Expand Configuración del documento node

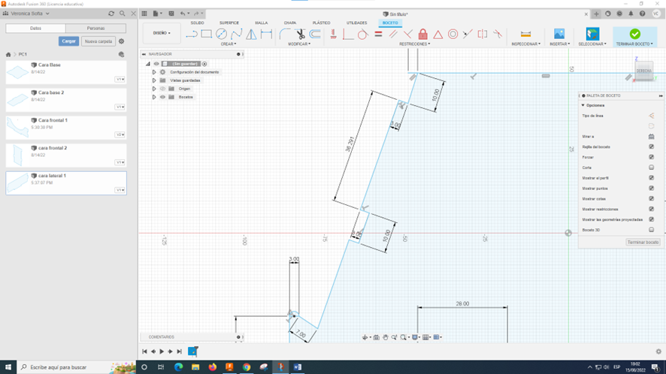(154, 72)
